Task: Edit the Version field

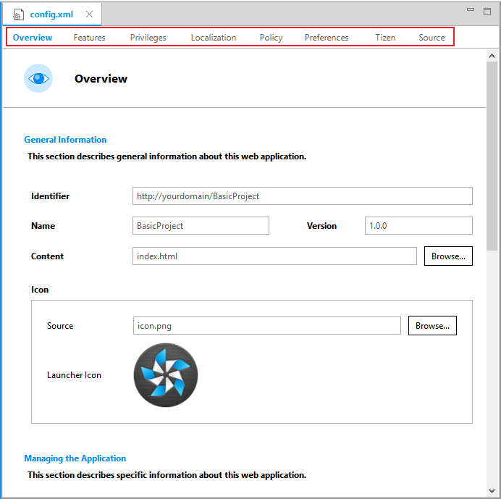Action: pyautogui.click(x=418, y=226)
